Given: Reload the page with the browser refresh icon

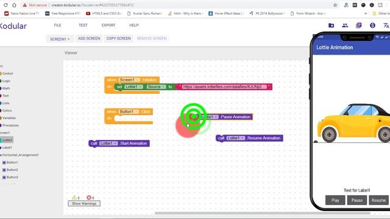Looking at the screenshot, I should [5, 5].
